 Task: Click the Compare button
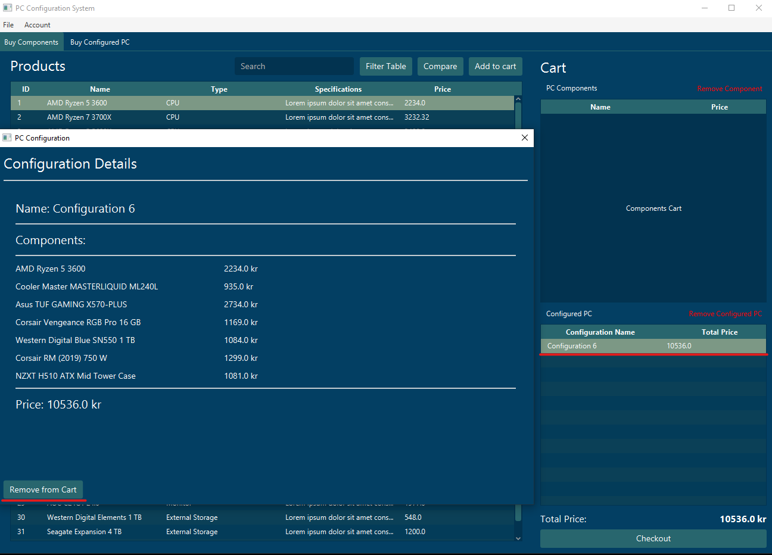coord(440,66)
